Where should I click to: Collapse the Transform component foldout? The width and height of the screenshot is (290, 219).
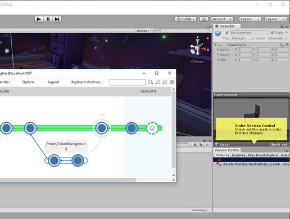coord(215,45)
